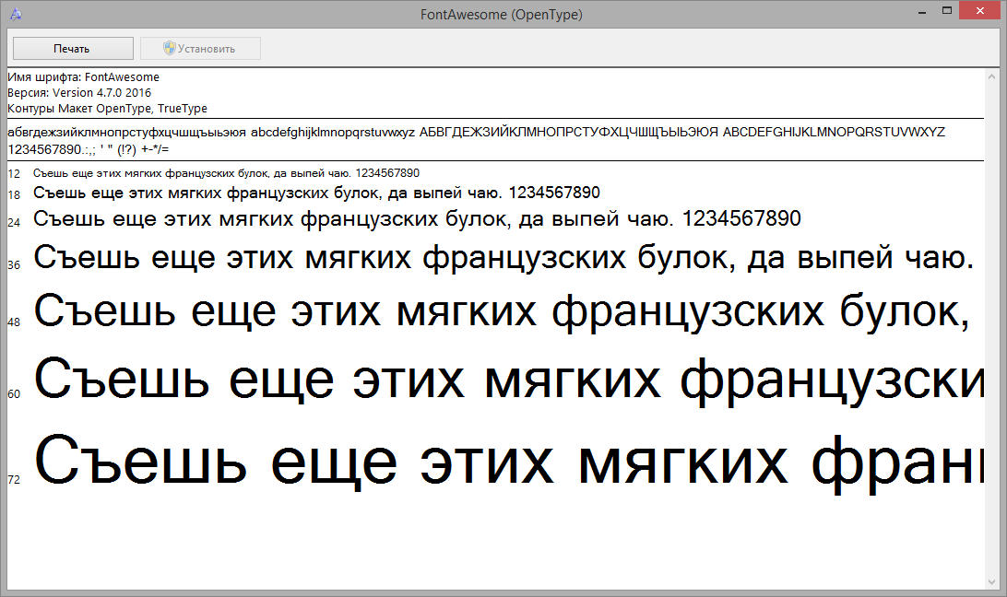This screenshot has width=1007, height=597.
Task: Click the digits line '1234567890.:,;'
Action: pos(88,149)
